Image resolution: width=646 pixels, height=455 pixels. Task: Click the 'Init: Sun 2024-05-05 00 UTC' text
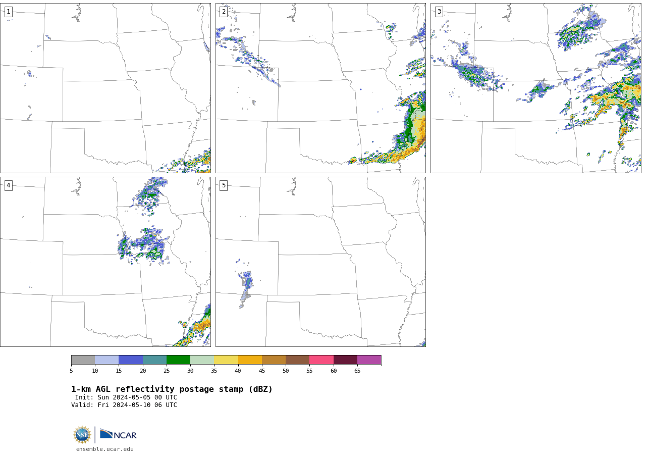pos(126,397)
